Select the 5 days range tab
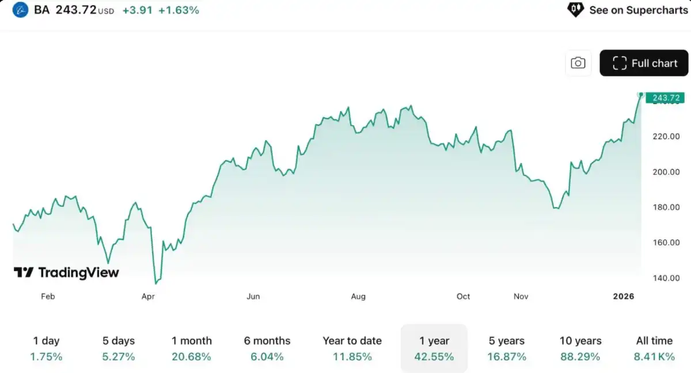The width and height of the screenshot is (691, 373). coord(119,348)
